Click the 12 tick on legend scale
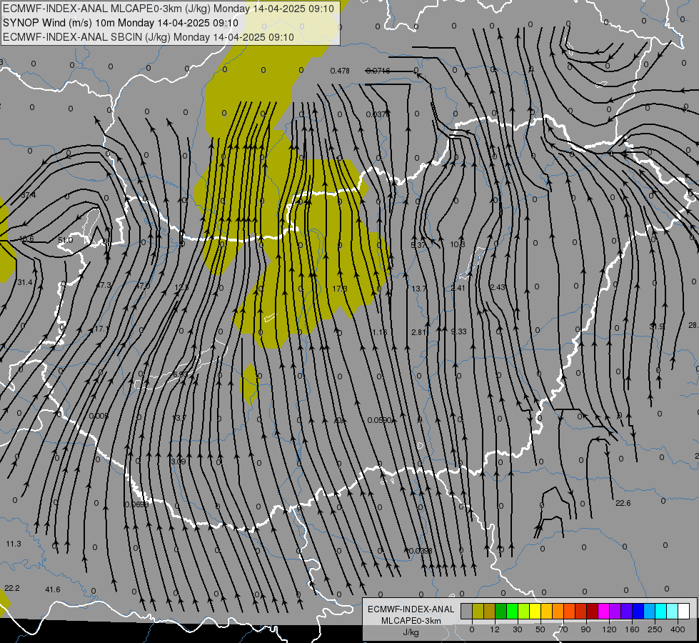 click(x=495, y=629)
